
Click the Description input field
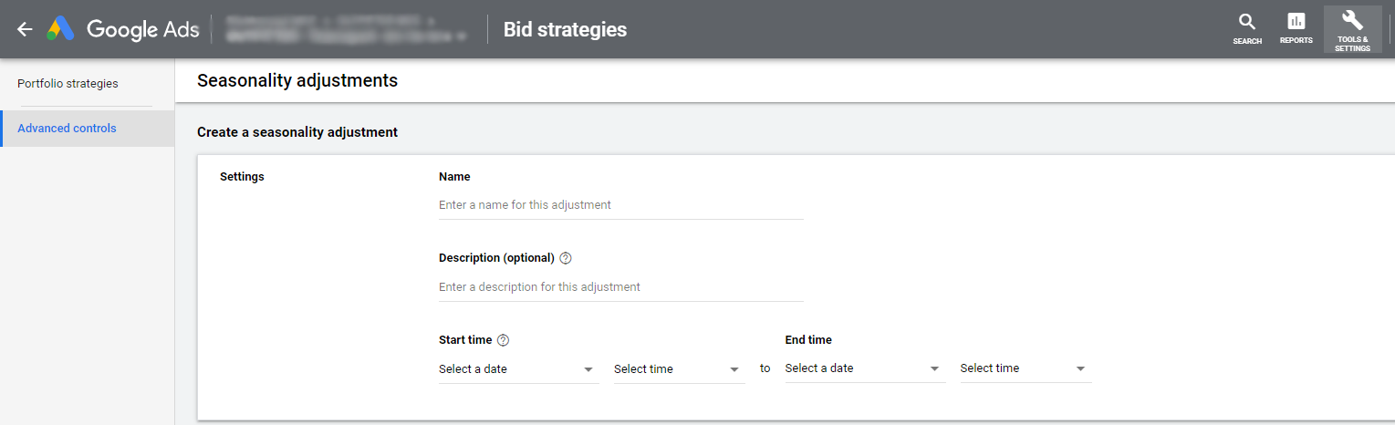pyautogui.click(x=621, y=287)
